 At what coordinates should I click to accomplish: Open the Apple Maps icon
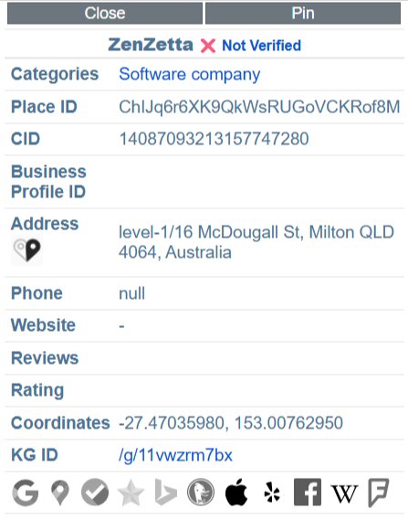[236, 493]
